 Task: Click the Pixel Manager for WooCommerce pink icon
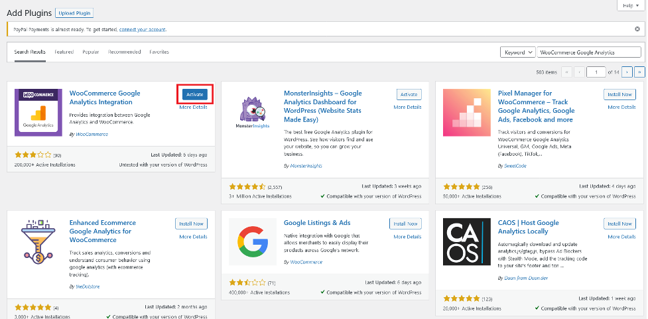(466, 112)
